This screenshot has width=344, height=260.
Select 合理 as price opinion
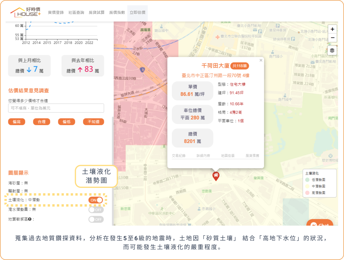pyautogui.click(x=41, y=122)
